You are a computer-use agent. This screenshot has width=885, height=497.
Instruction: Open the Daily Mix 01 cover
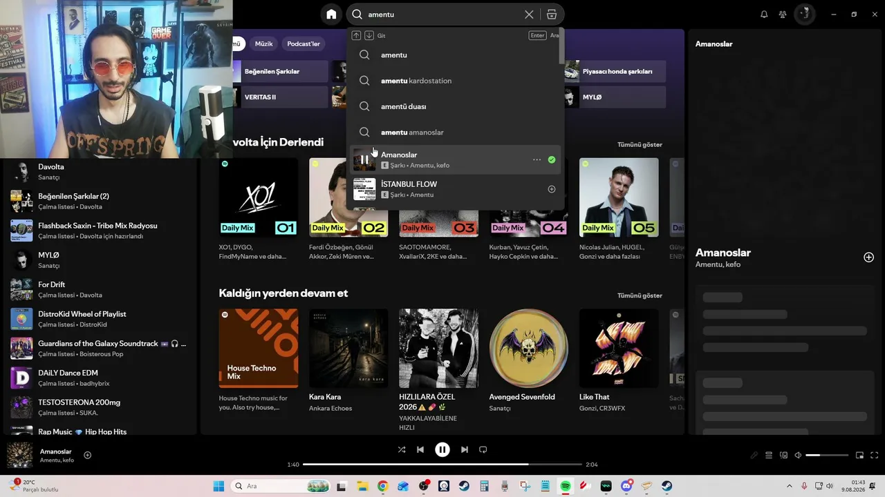click(x=259, y=197)
